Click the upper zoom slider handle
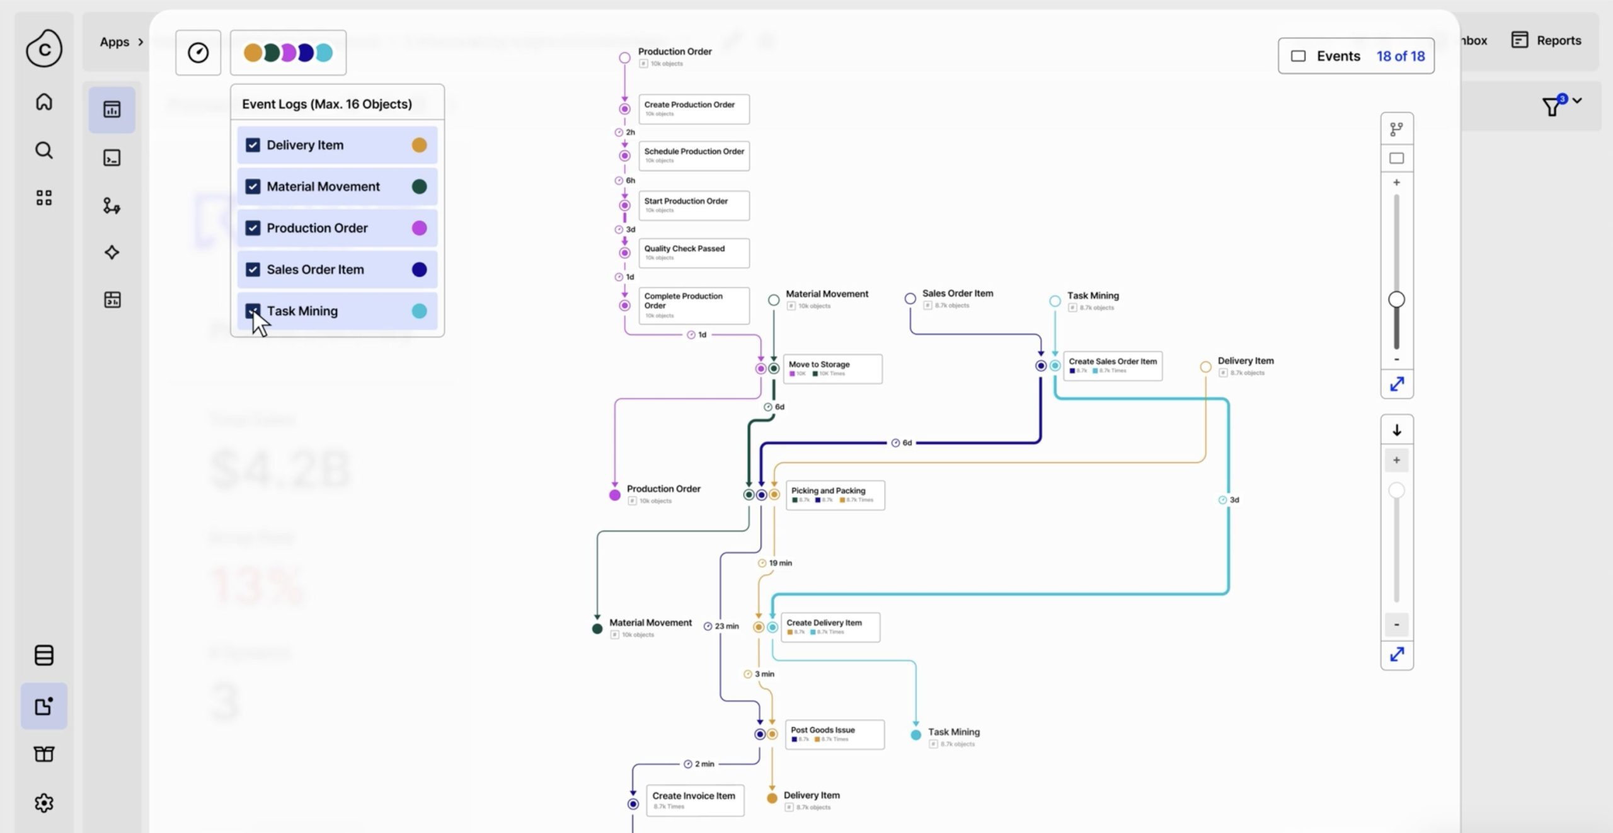This screenshot has width=1613, height=833. point(1396,299)
